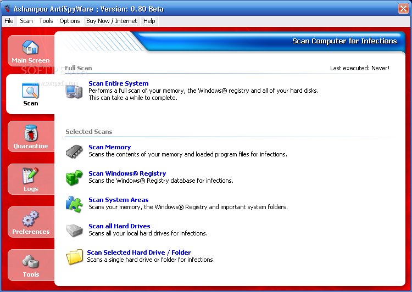The width and height of the screenshot is (412, 292).
Task: Open the Preferences gears icon
Action: [x=30, y=218]
